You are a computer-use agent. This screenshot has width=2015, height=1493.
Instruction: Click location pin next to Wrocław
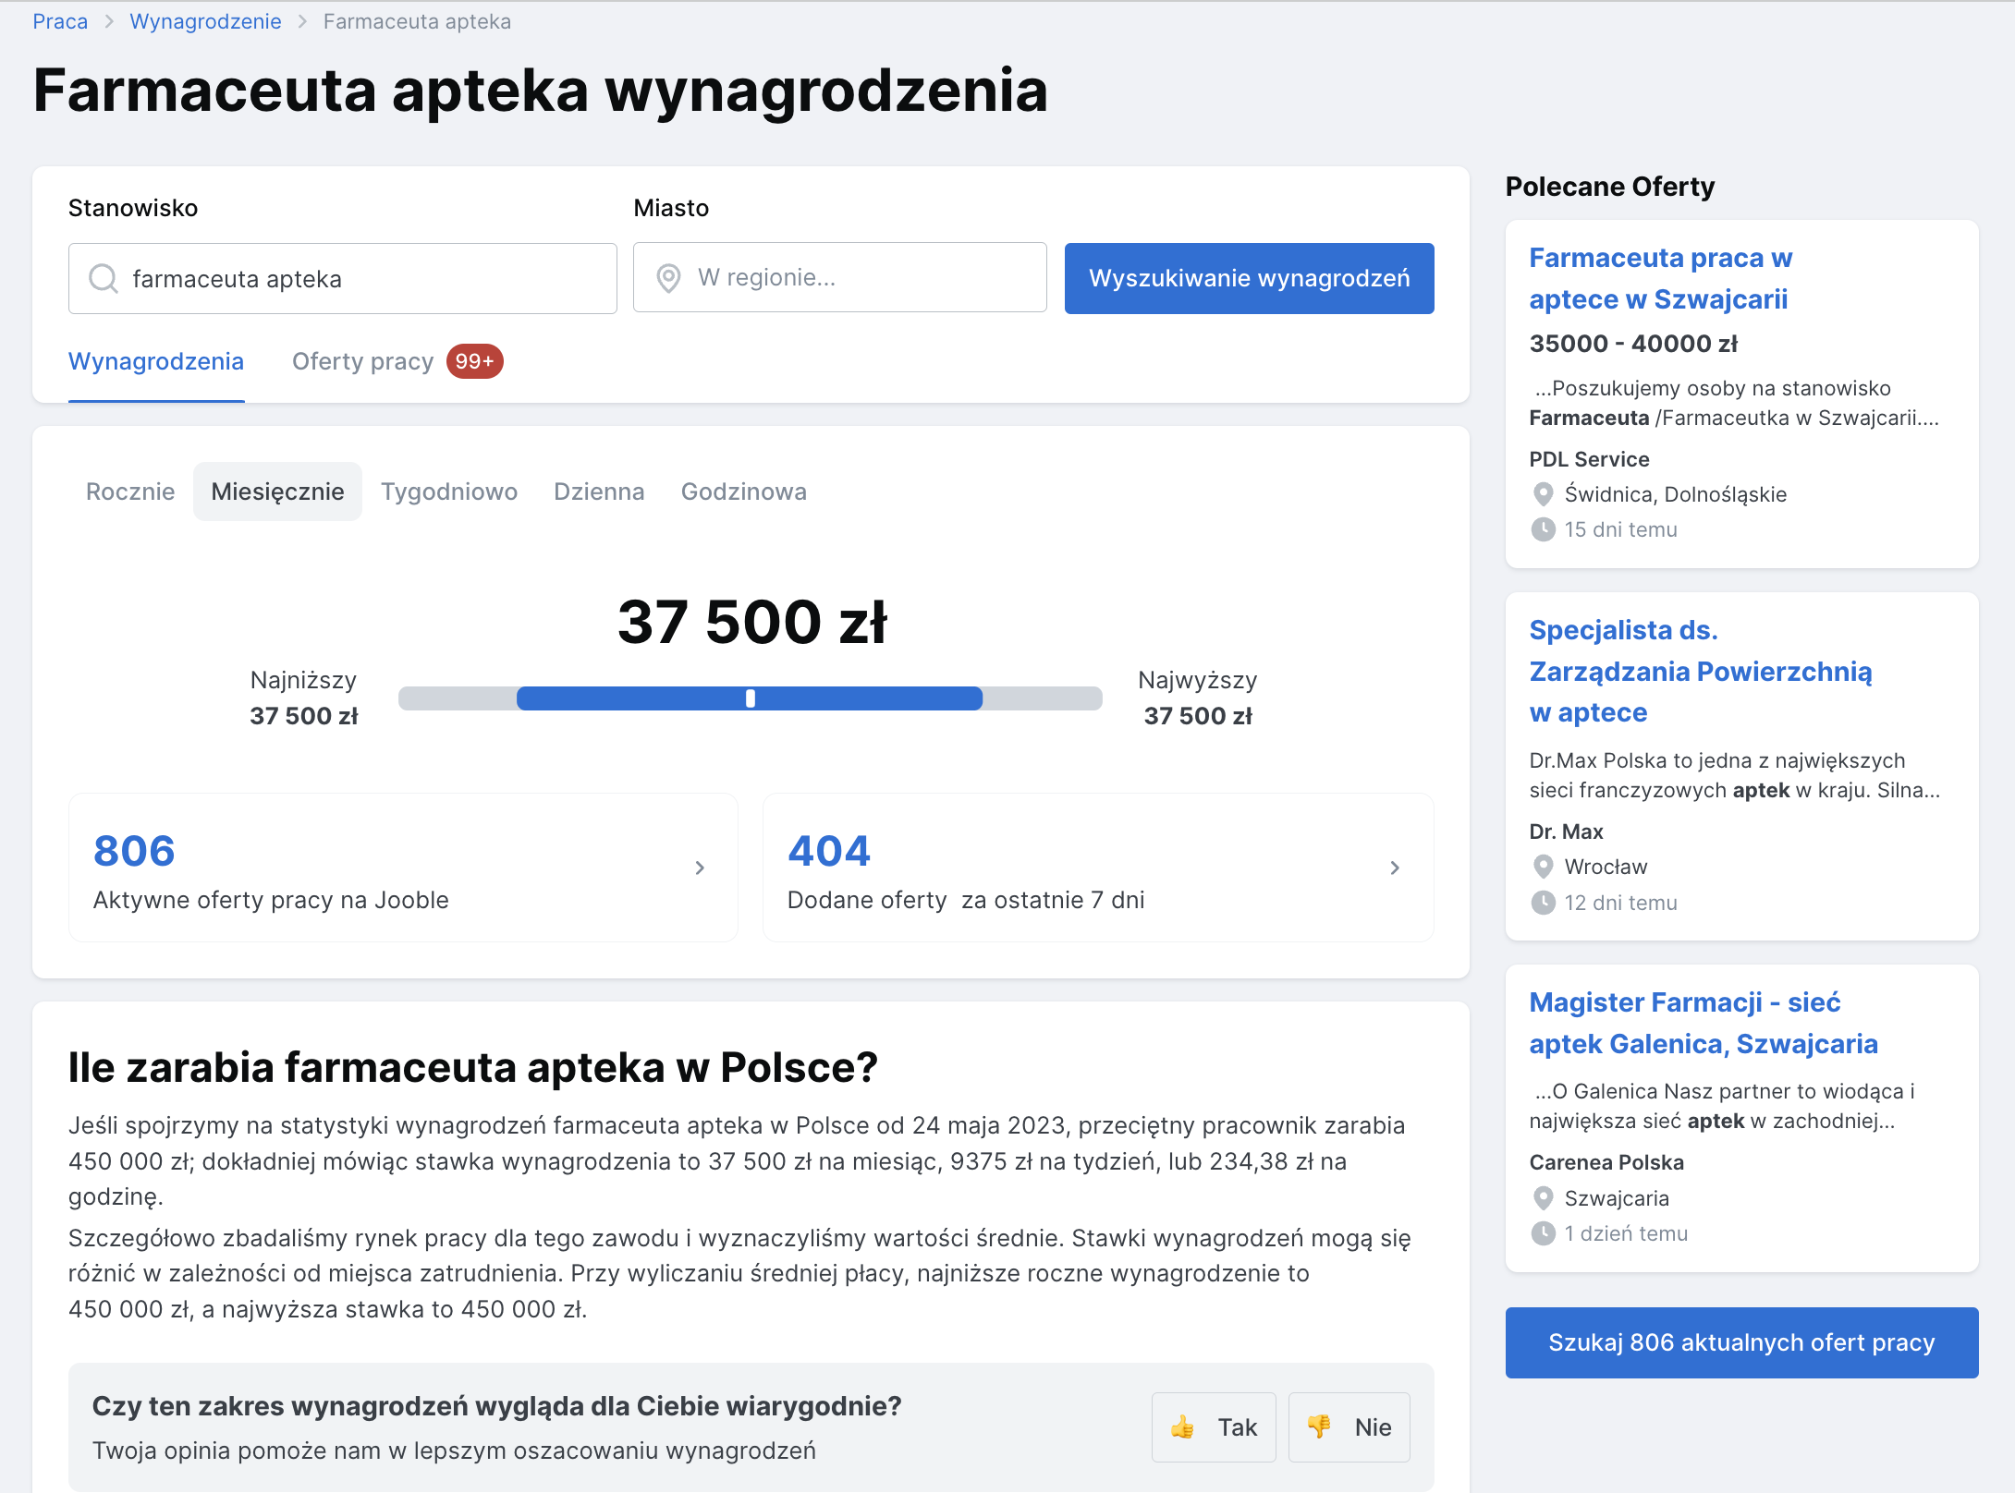pos(1543,867)
